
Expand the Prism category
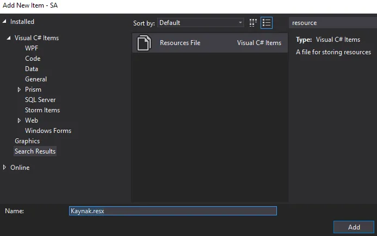coord(19,90)
